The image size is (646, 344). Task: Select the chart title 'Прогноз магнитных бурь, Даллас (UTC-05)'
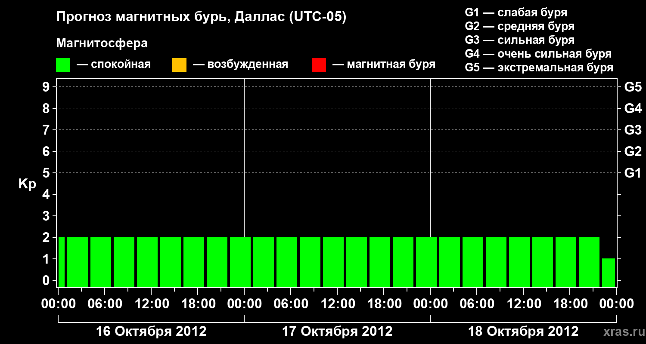click(x=201, y=18)
